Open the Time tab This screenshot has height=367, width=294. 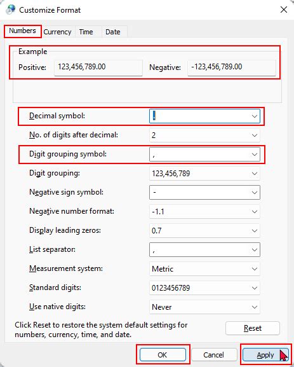coord(86,32)
